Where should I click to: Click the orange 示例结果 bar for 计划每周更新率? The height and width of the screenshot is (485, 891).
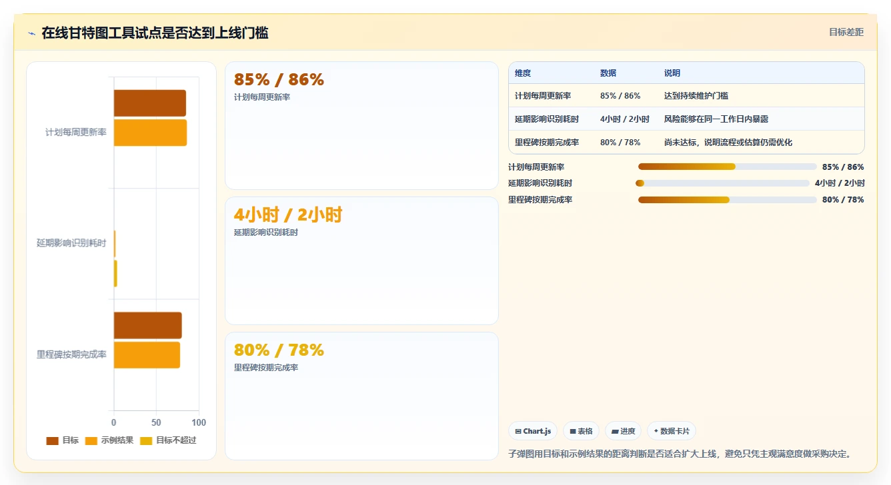[150, 133]
